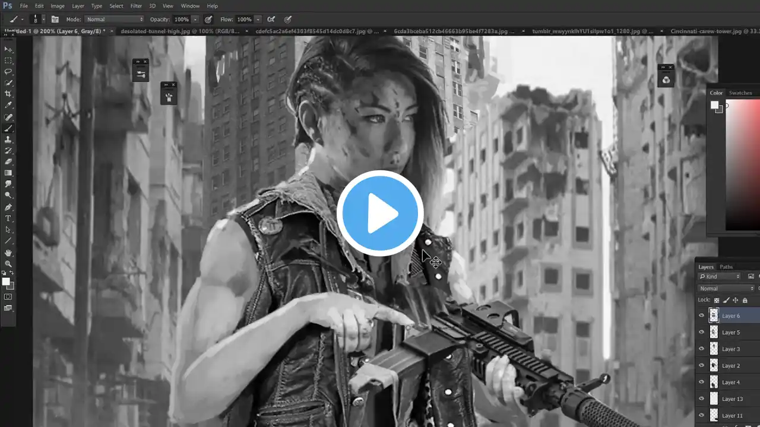The width and height of the screenshot is (760, 427).
Task: Click the Color panel foreground swatch
Action: coord(714,105)
